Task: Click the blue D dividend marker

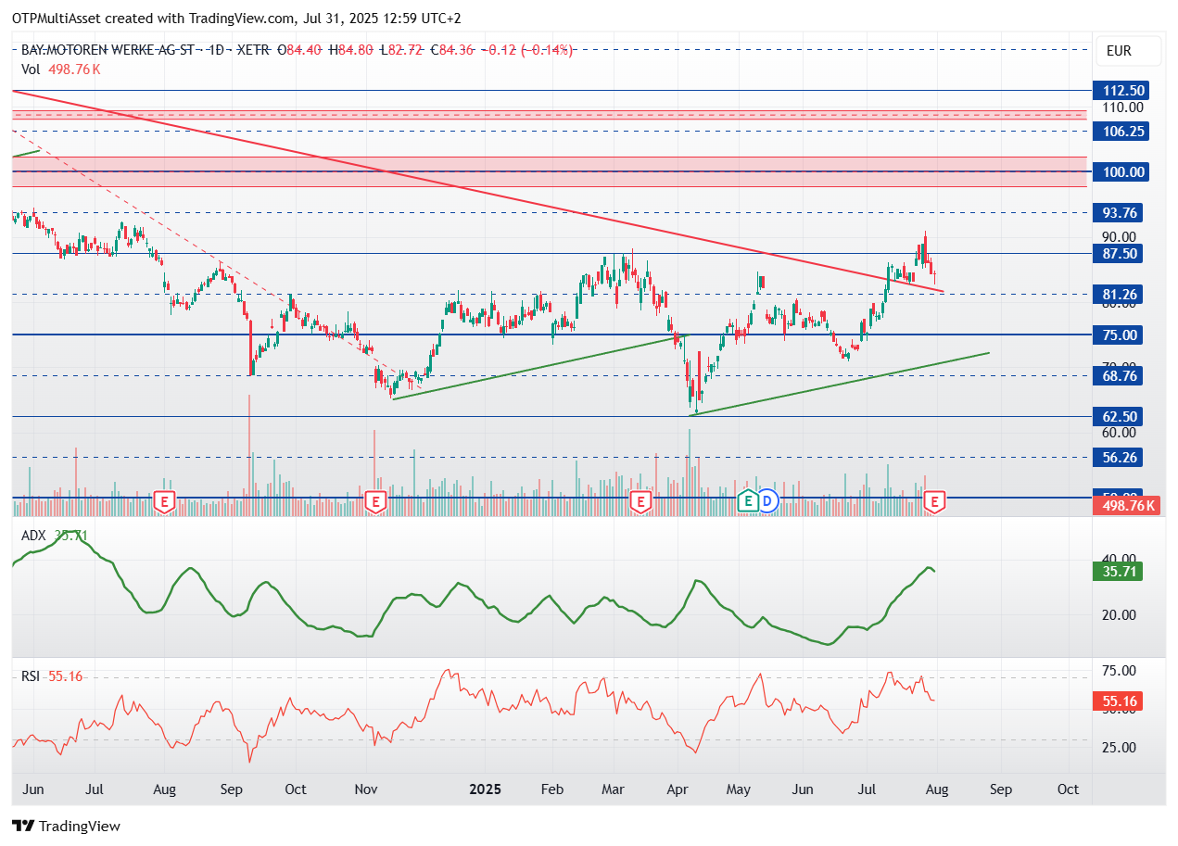Action: pos(767,501)
